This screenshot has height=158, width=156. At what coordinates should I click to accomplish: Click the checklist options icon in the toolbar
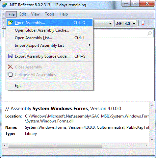[x=143, y=24]
